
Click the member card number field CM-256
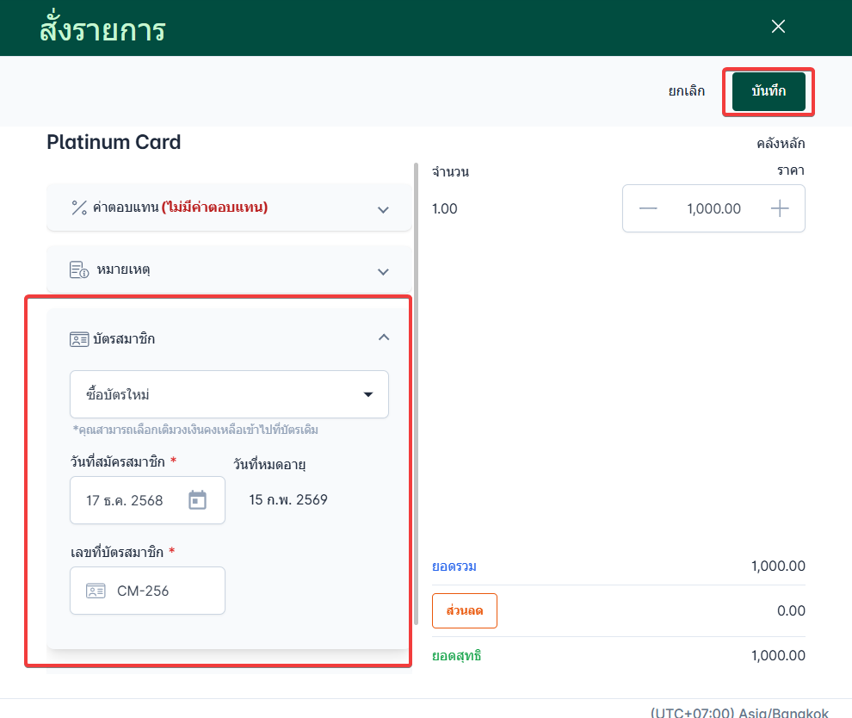[164, 591]
